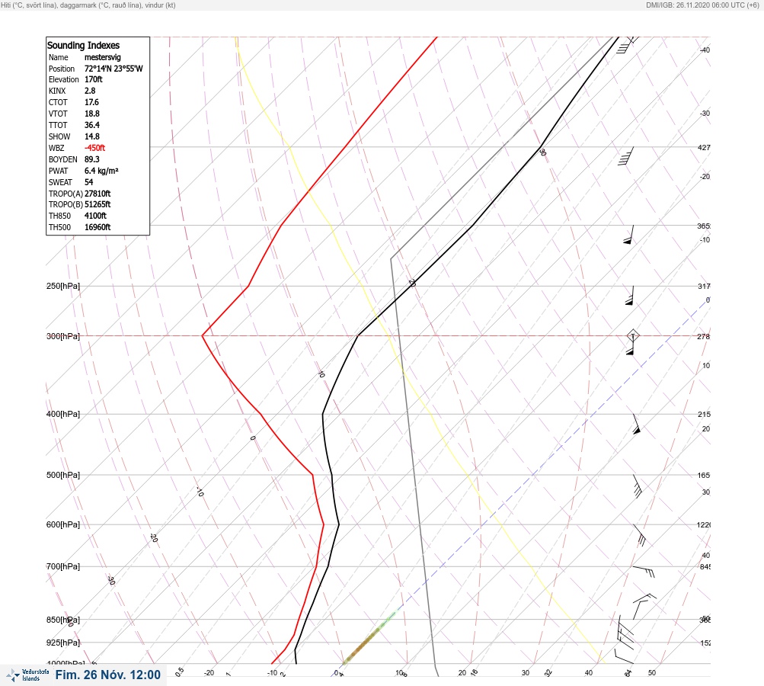
Task: Click the TTOT value 36.4
Action: pyautogui.click(x=91, y=125)
